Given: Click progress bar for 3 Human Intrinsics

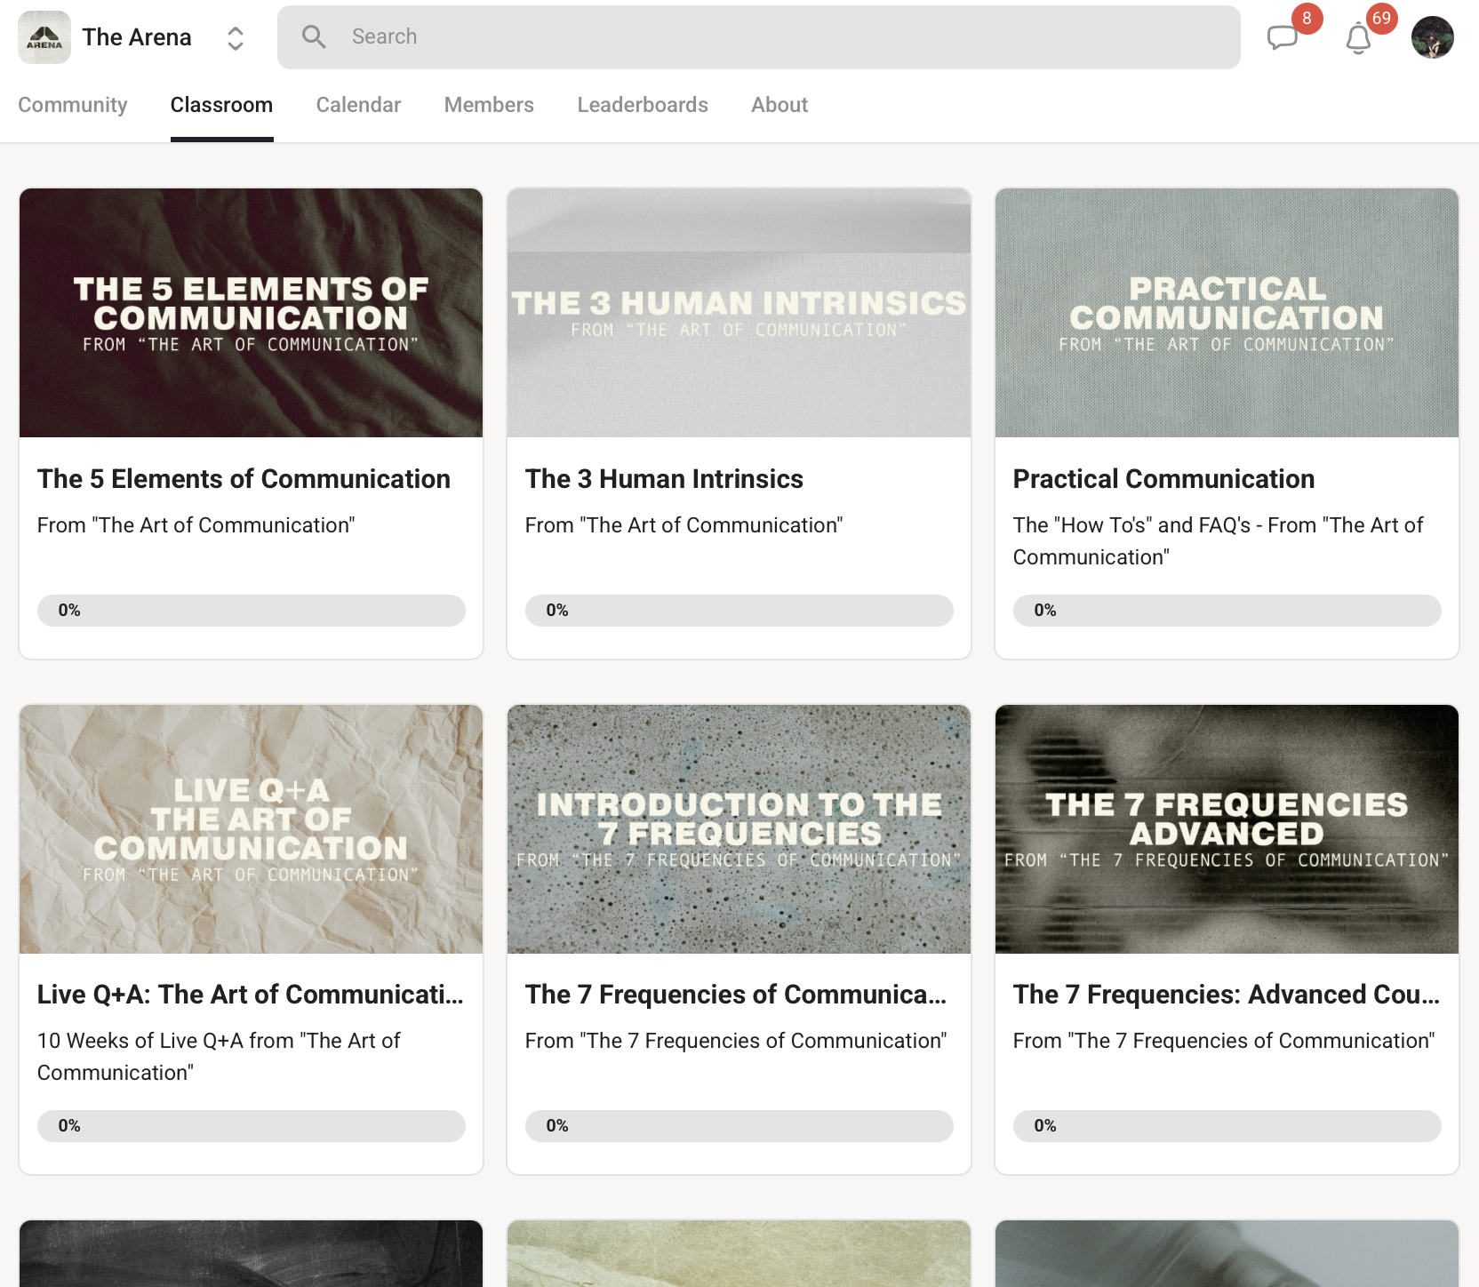Looking at the screenshot, I should (x=739, y=611).
